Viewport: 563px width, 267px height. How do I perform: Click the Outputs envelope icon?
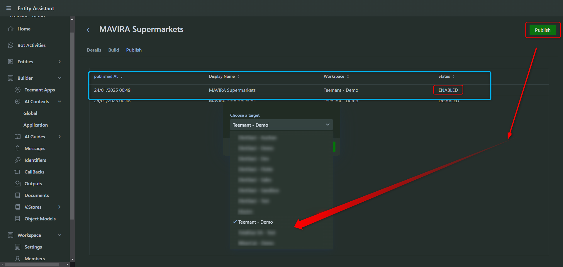tap(18, 183)
